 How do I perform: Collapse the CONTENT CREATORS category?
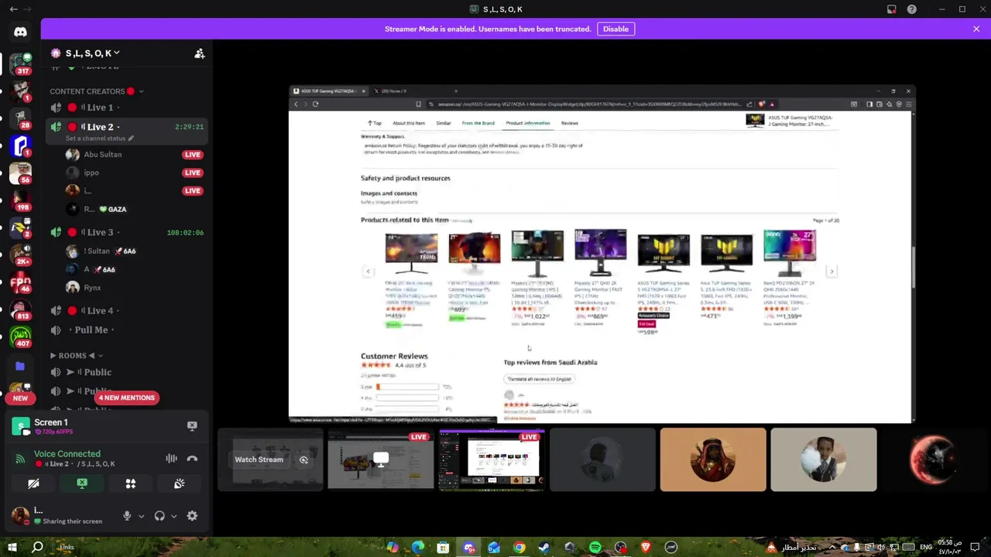point(96,91)
